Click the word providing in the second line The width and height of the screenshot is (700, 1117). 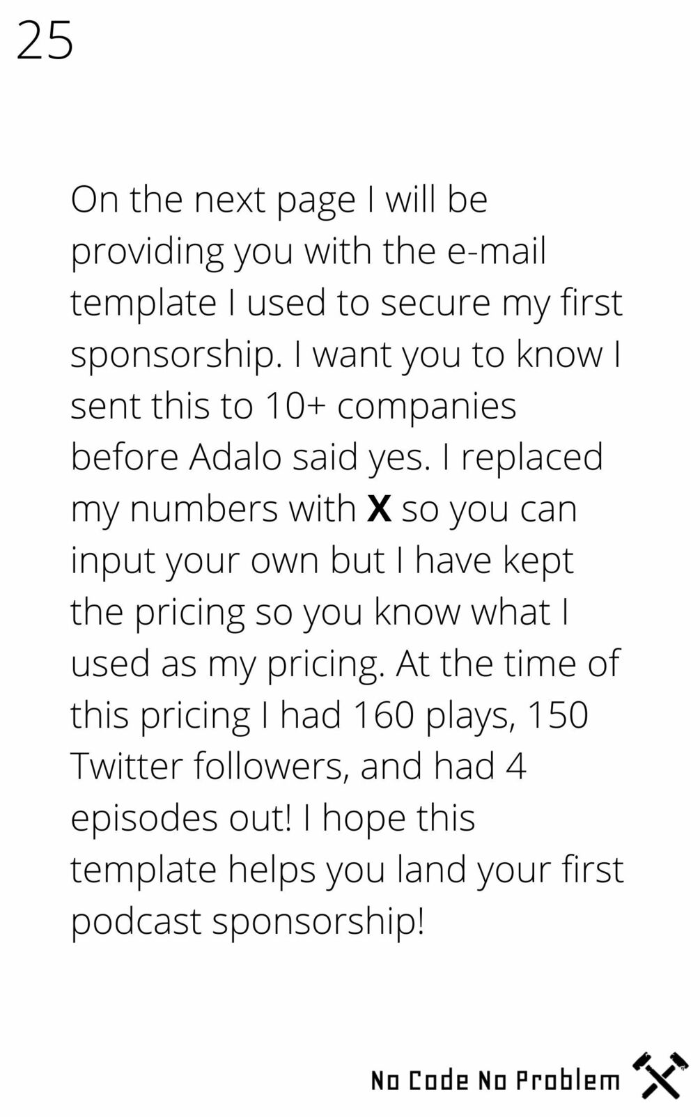tap(148, 252)
